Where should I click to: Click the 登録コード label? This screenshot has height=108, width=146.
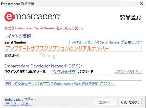12,55
